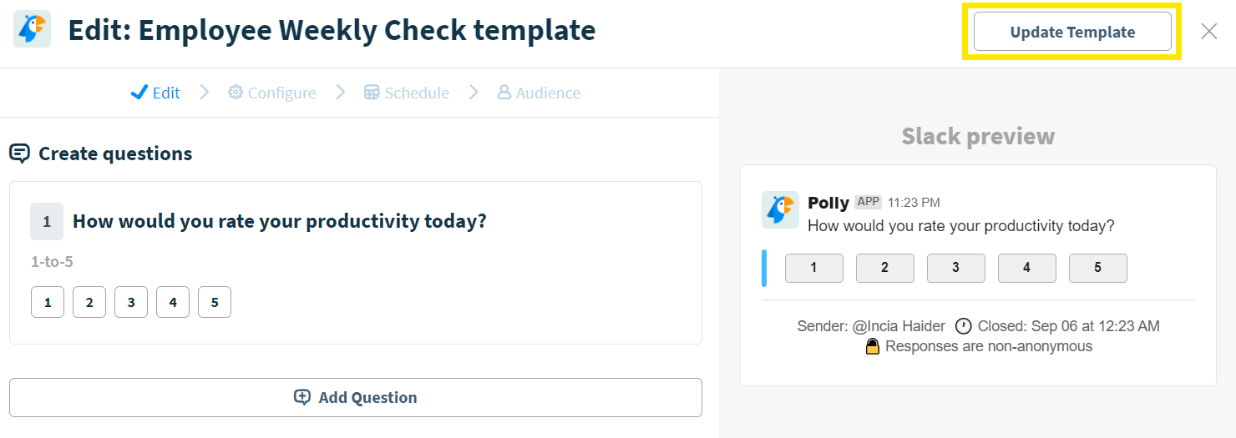Viewport: 1236px width, 438px height.
Task: Click the padlock icon near non-anonymous responses
Action: (873, 346)
